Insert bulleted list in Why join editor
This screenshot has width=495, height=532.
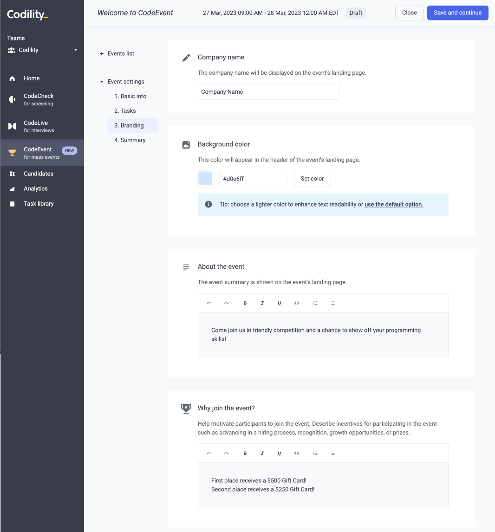pos(332,453)
